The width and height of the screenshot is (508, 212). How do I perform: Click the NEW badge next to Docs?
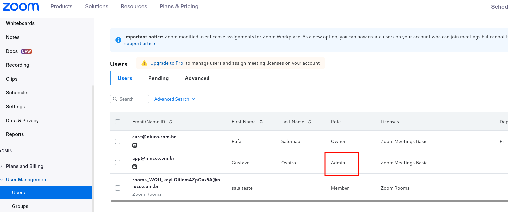coord(26,51)
